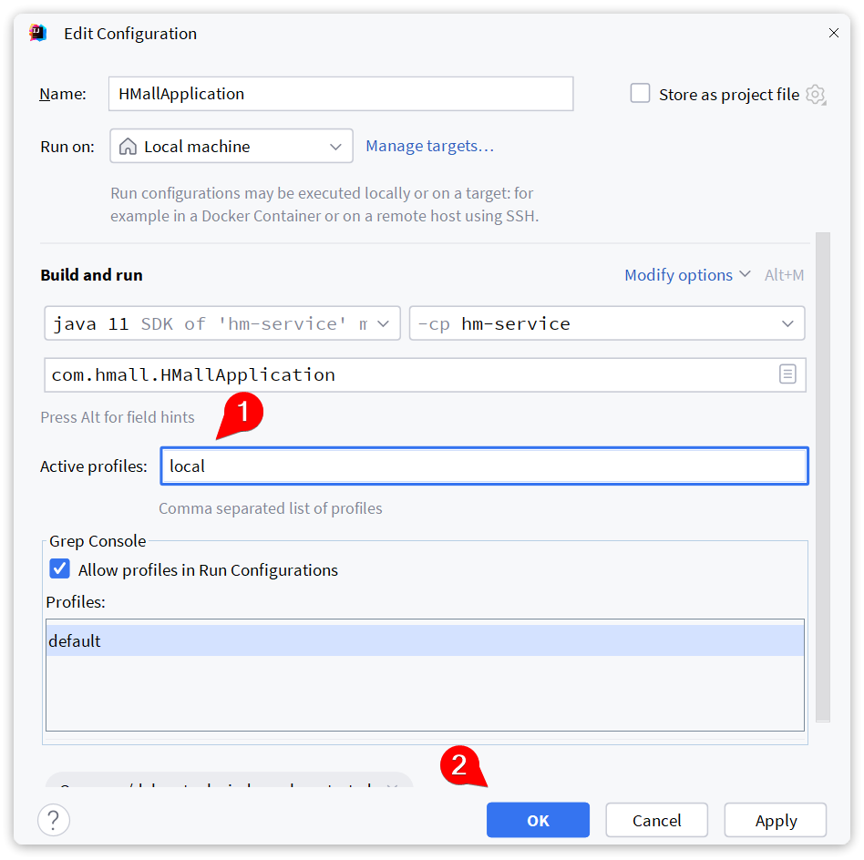
Task: Click the com.hmall.HMallApplication main class field
Action: pyautogui.click(x=410, y=374)
